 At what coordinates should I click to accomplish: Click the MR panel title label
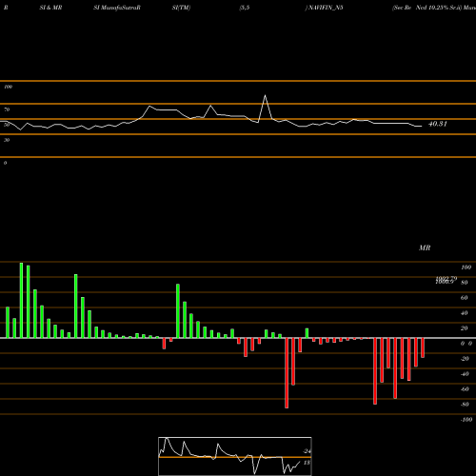coord(425,248)
